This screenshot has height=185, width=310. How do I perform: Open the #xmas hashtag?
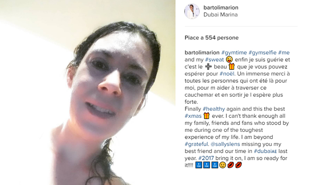pos(193,116)
